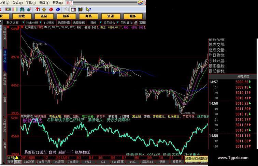
Task: Select the zxcl bottom tab
Action: (x=133, y=162)
